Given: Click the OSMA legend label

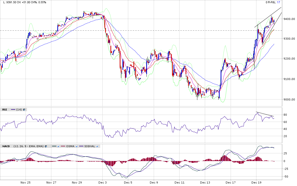Looking at the screenshot, I should pyautogui.click(x=70, y=146).
